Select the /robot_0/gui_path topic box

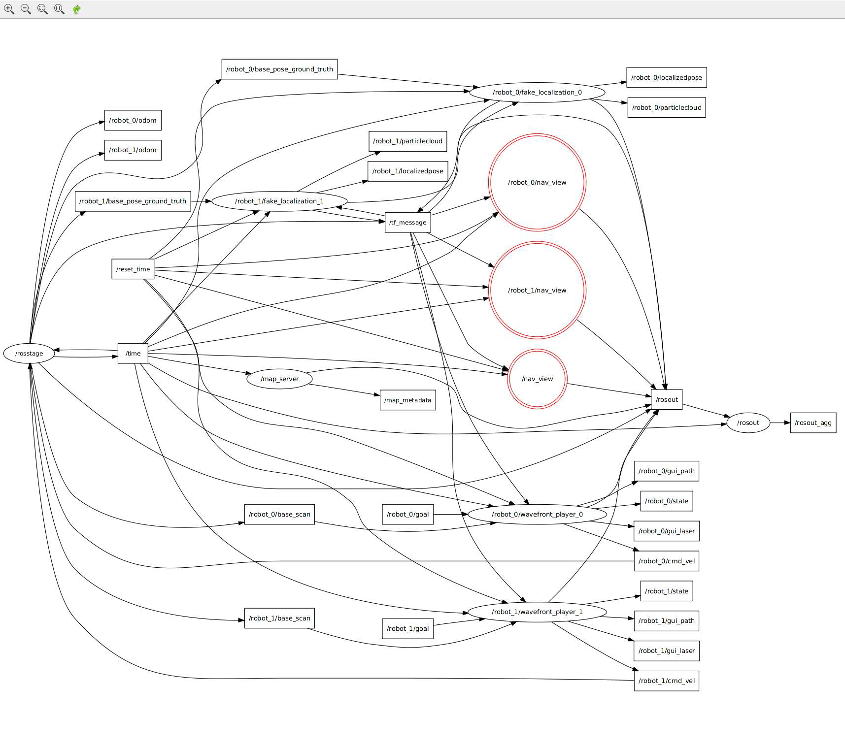[x=667, y=471]
